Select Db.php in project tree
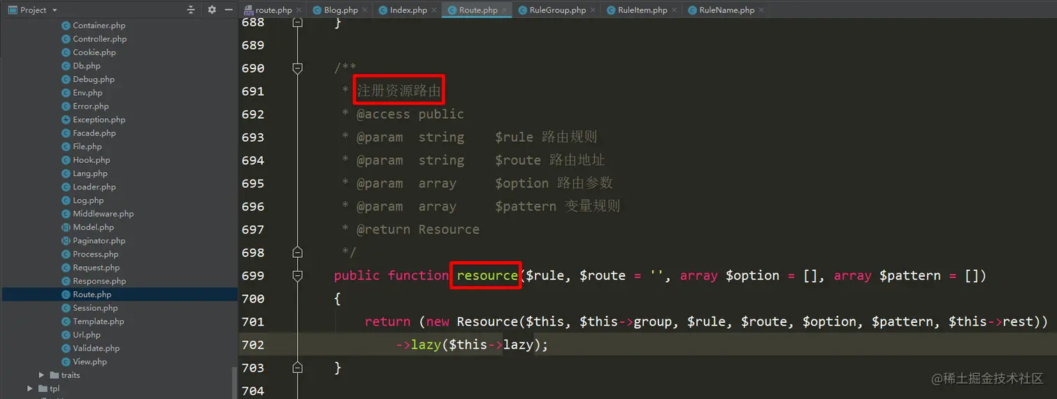1057x399 pixels. (86, 66)
